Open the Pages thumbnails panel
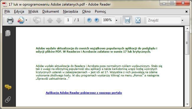 pyautogui.click(x=8, y=33)
